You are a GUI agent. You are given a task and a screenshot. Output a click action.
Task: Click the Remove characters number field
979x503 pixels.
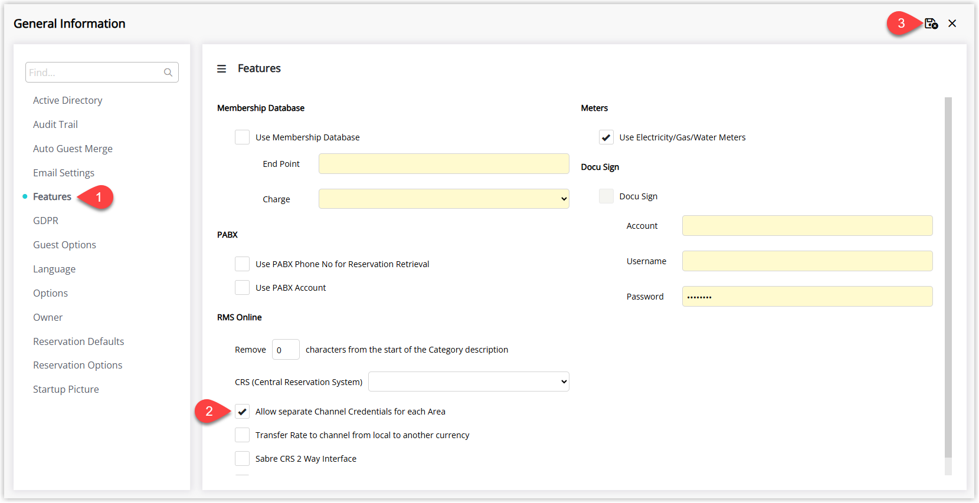click(286, 350)
